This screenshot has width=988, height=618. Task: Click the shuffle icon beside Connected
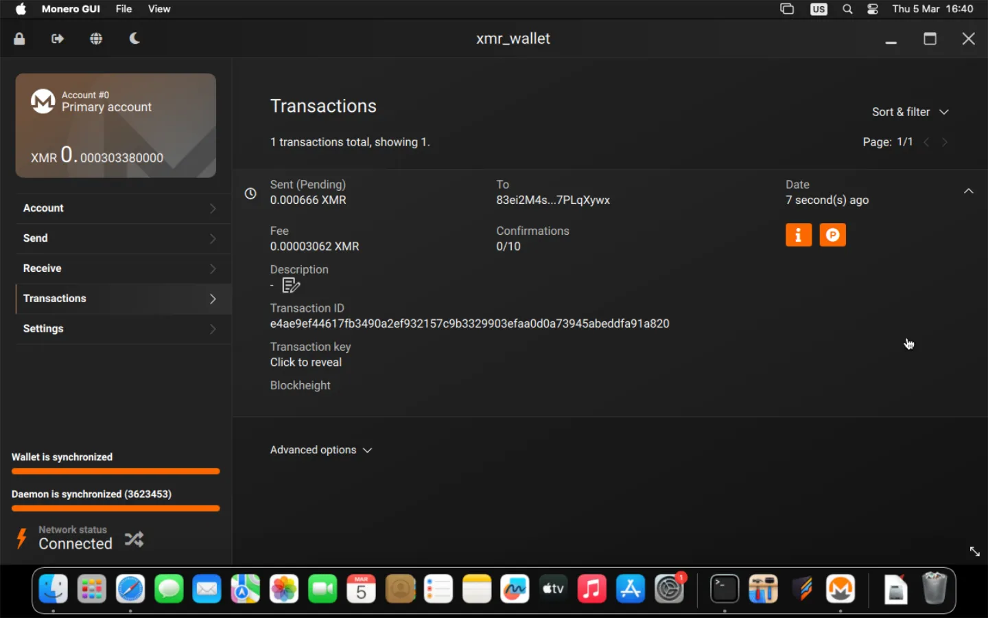(x=134, y=540)
